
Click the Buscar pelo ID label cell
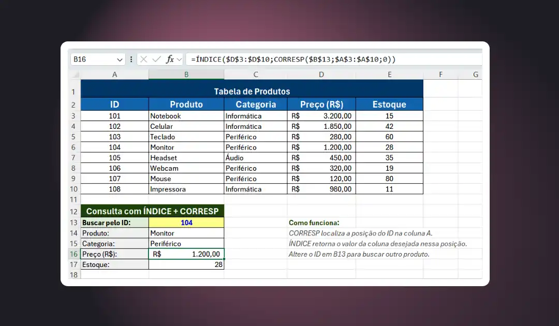(114, 223)
